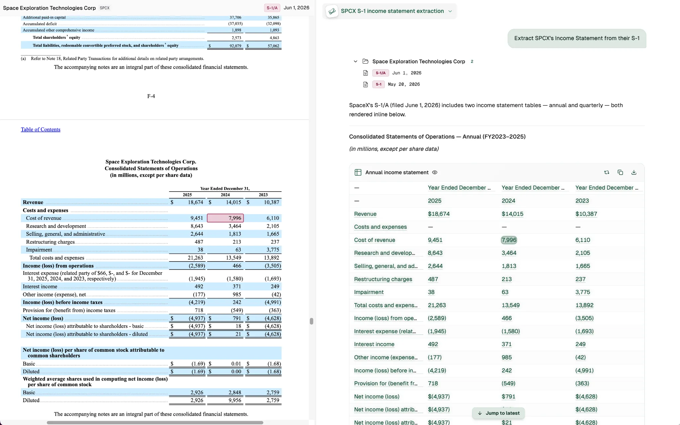Click the S-1/A badge in the document header
This screenshot has width=680, height=425.
(272, 8)
